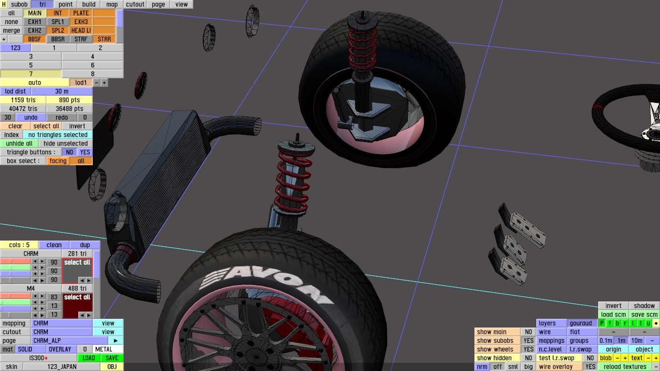This screenshot has width=660, height=371.
Task: Decrease text size with its minus button
Action: [x=648, y=358]
